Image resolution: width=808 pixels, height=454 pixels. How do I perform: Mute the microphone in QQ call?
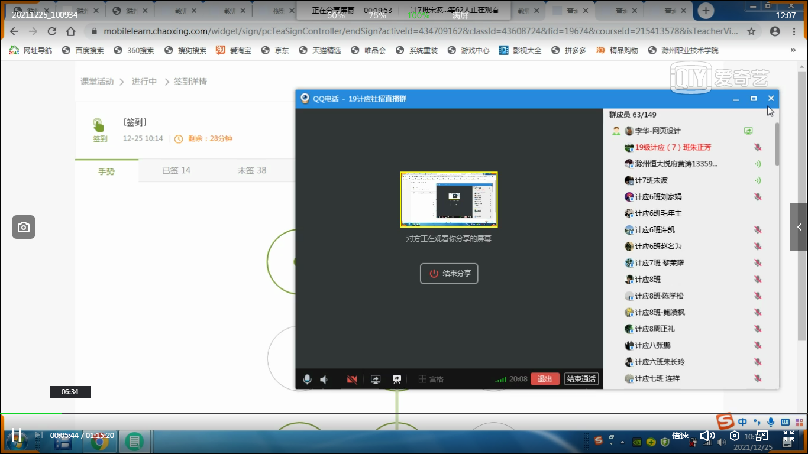[307, 380]
